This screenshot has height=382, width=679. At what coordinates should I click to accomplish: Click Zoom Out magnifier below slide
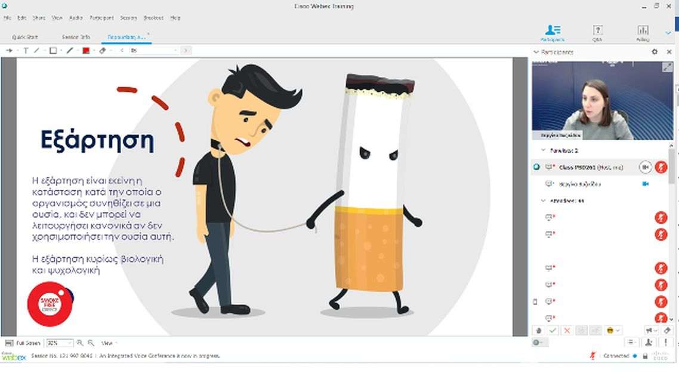[91, 343]
